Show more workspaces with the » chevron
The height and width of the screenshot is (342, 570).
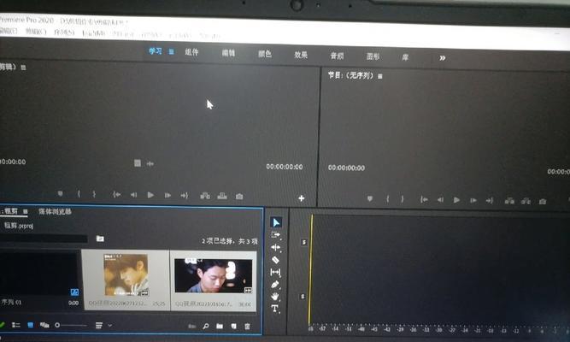443,58
